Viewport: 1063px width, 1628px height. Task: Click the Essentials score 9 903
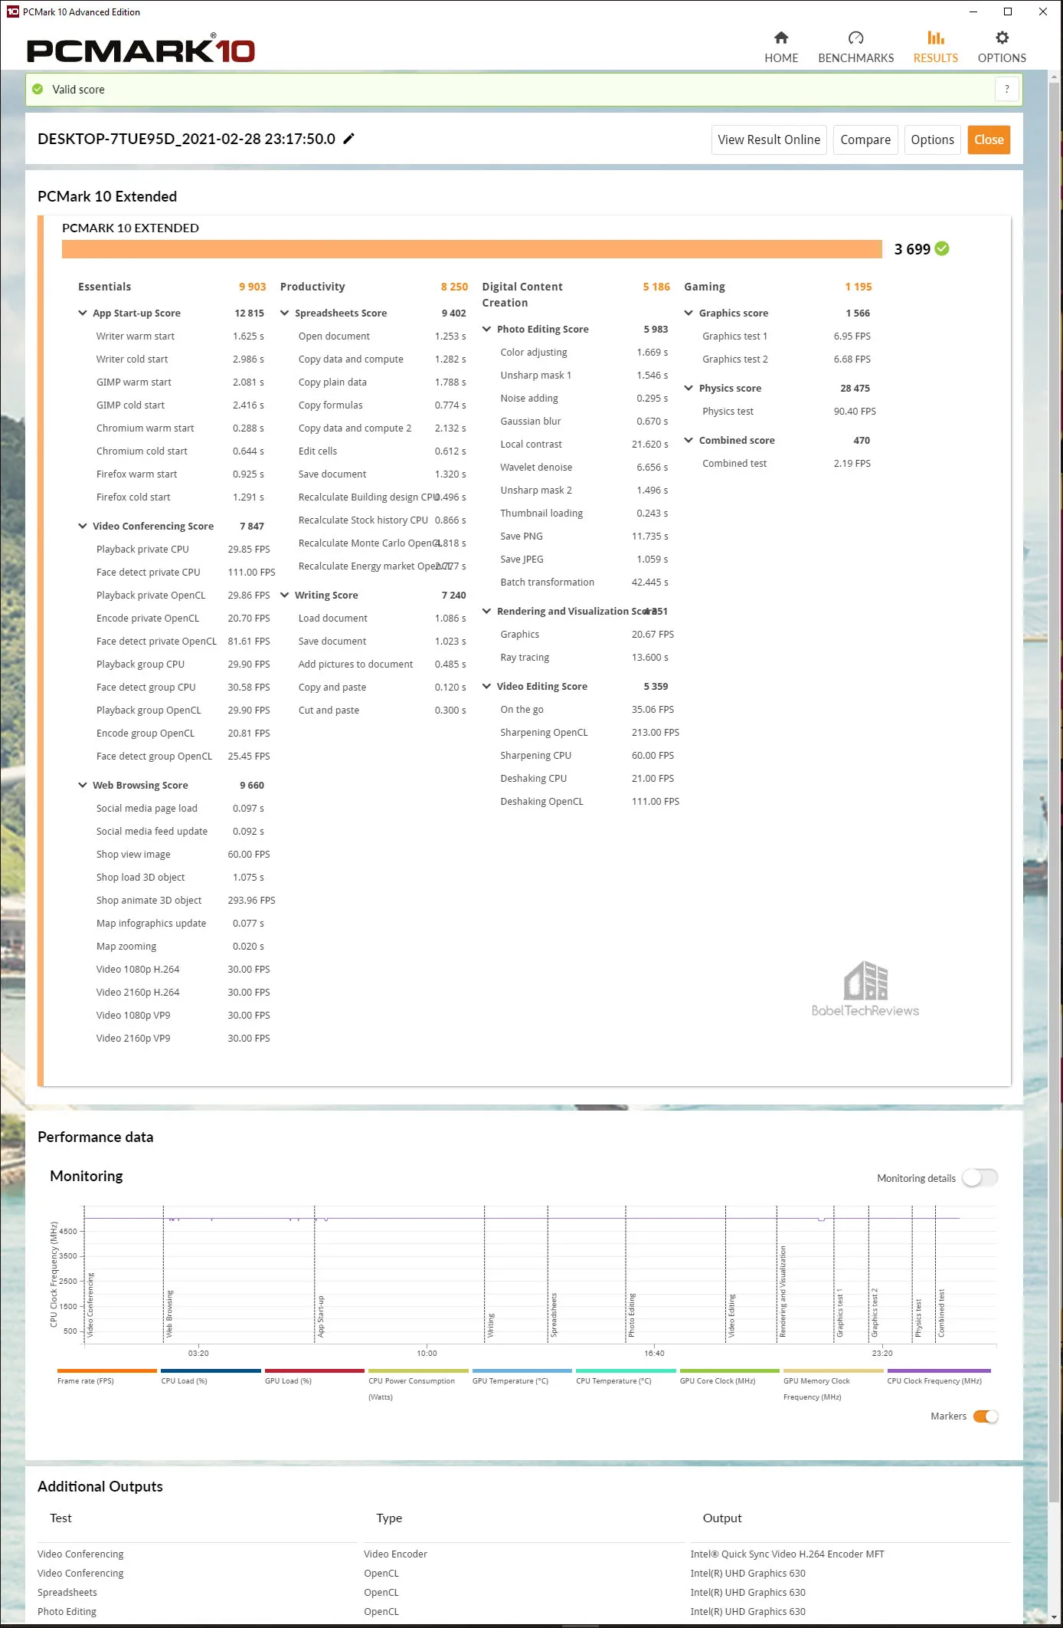pos(252,287)
